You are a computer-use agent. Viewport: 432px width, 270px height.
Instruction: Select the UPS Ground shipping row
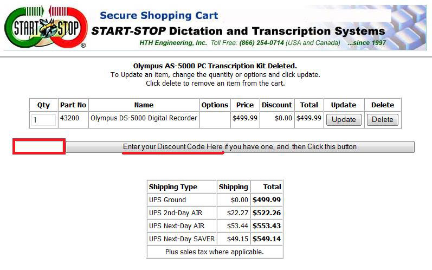(215, 200)
